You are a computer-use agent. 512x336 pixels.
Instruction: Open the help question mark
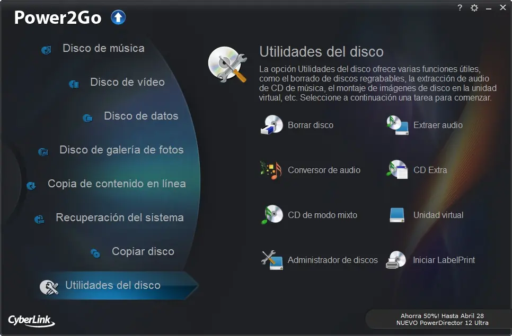point(460,7)
